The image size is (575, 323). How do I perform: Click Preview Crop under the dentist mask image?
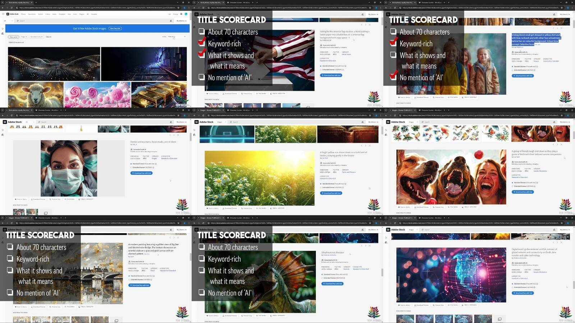pyautogui.click(x=55, y=199)
